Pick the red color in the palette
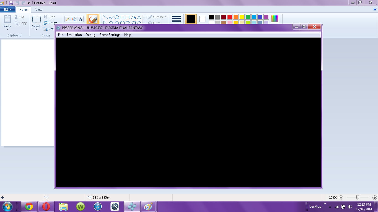378x212 pixels. pos(230,17)
